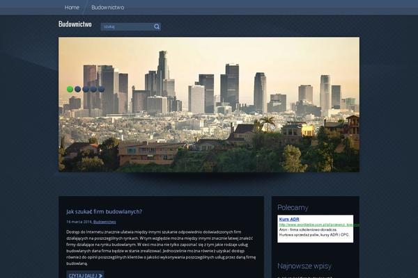Click the Polecamy heading
This screenshot has height=278, width=418.
coord(293,208)
